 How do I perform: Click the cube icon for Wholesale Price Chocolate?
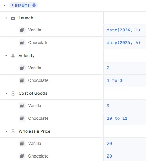point(22,156)
